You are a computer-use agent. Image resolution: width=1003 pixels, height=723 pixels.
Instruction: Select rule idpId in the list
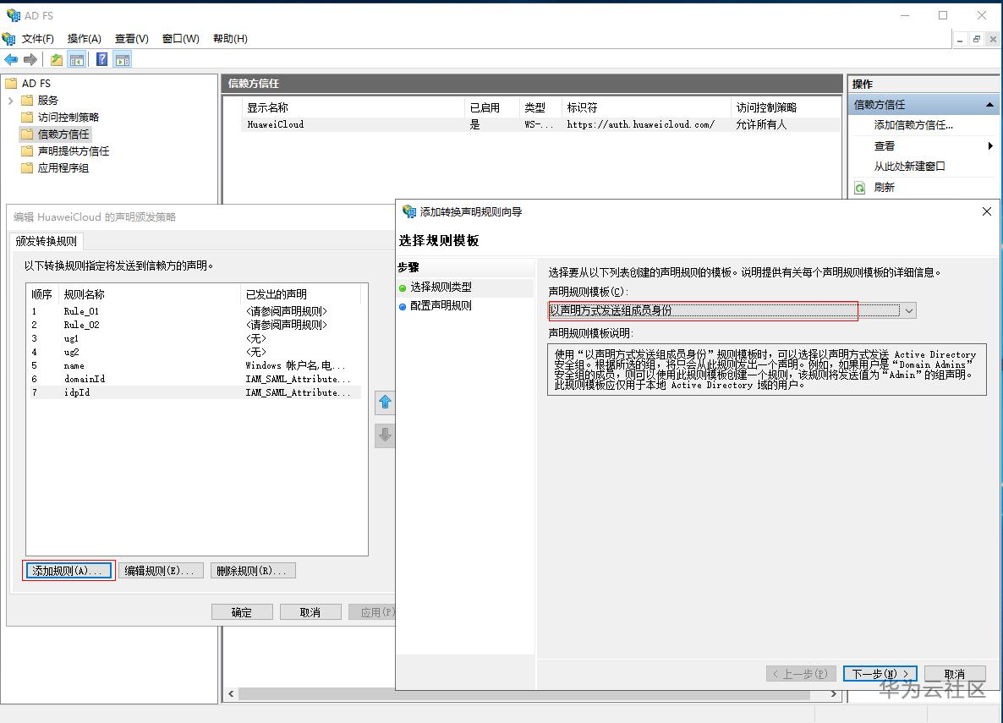193,392
